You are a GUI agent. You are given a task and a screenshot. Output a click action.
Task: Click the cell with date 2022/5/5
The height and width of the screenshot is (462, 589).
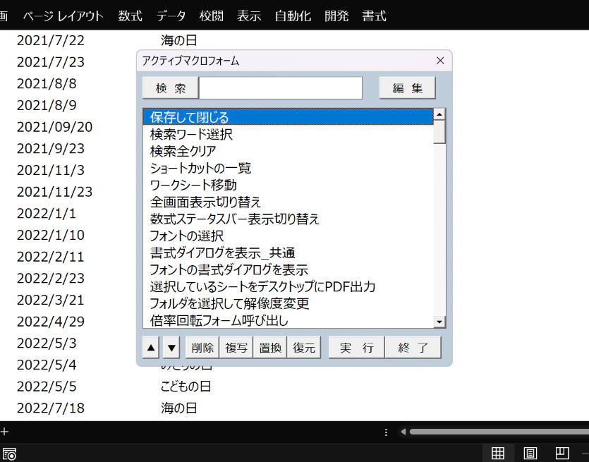pos(47,387)
